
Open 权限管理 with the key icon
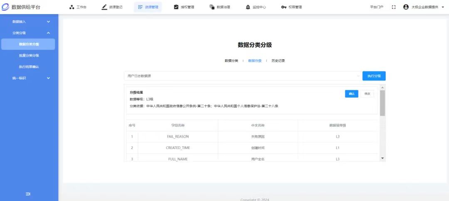tap(291, 7)
